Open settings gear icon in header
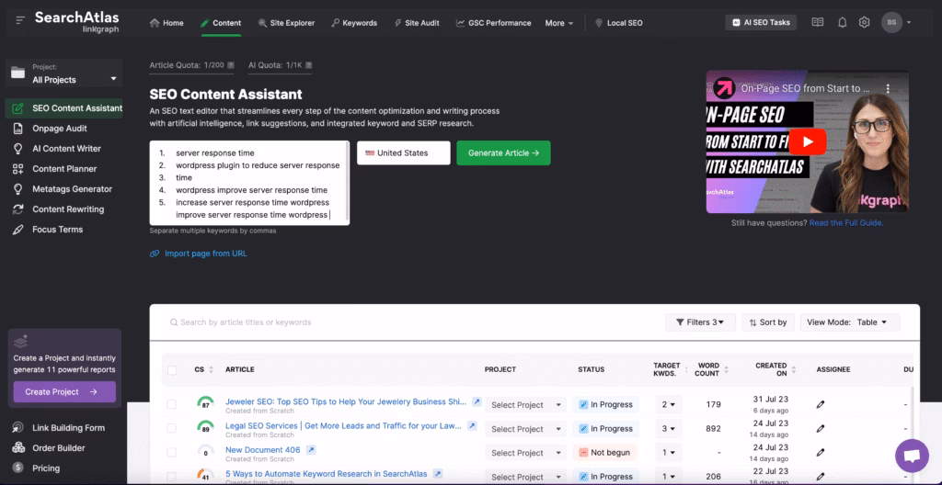Viewport: 942px width, 485px height. [864, 22]
